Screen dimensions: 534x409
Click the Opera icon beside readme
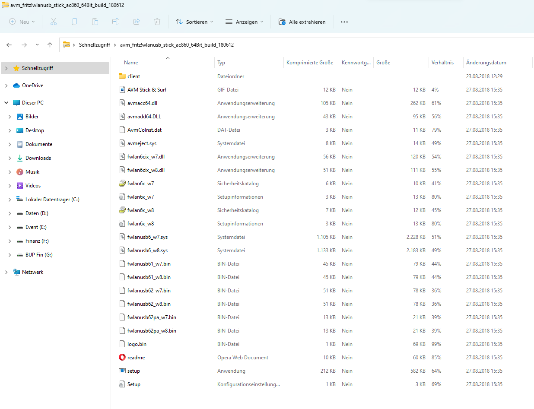pyautogui.click(x=122, y=357)
